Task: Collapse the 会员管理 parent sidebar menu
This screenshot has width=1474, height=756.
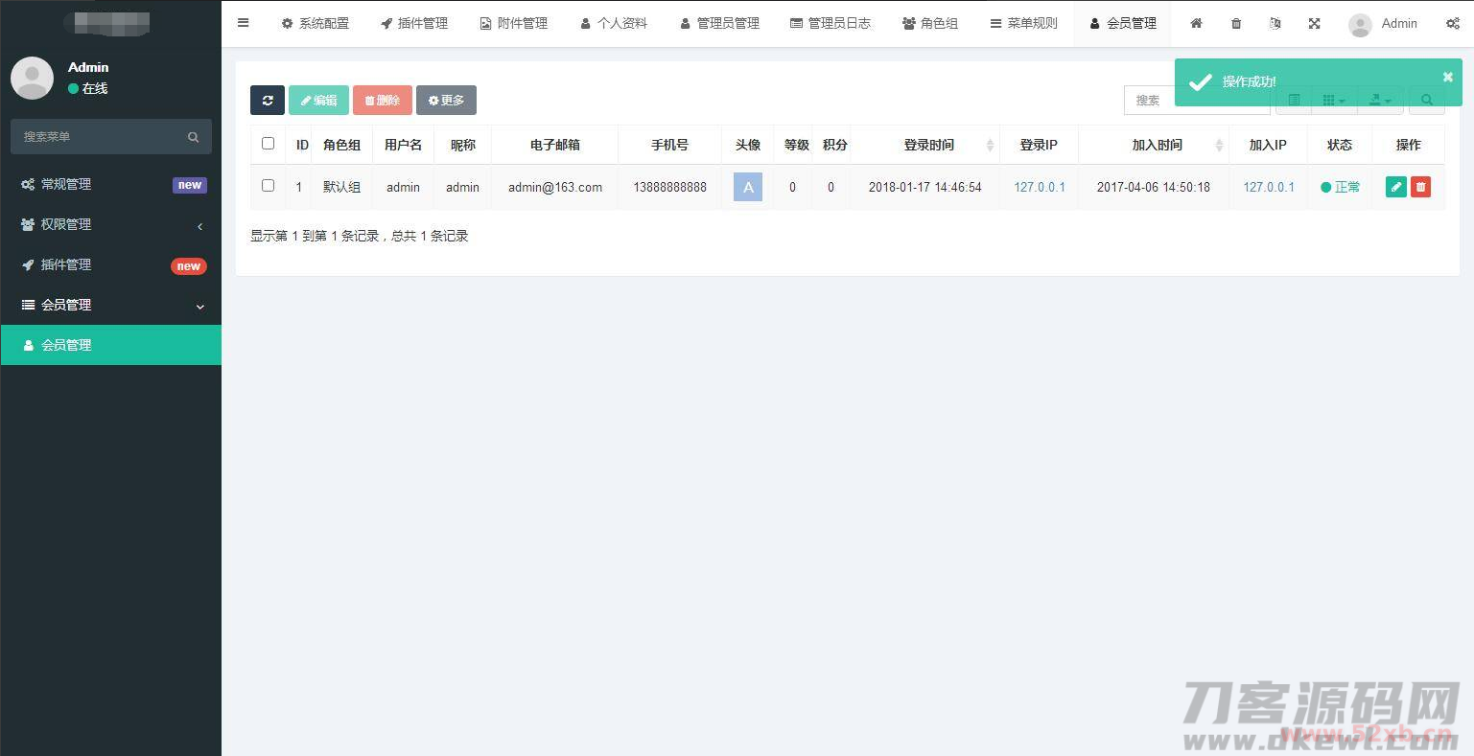Action: point(110,306)
